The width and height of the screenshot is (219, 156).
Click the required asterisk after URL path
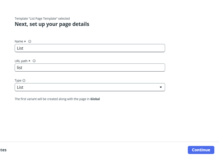(x=29, y=61)
